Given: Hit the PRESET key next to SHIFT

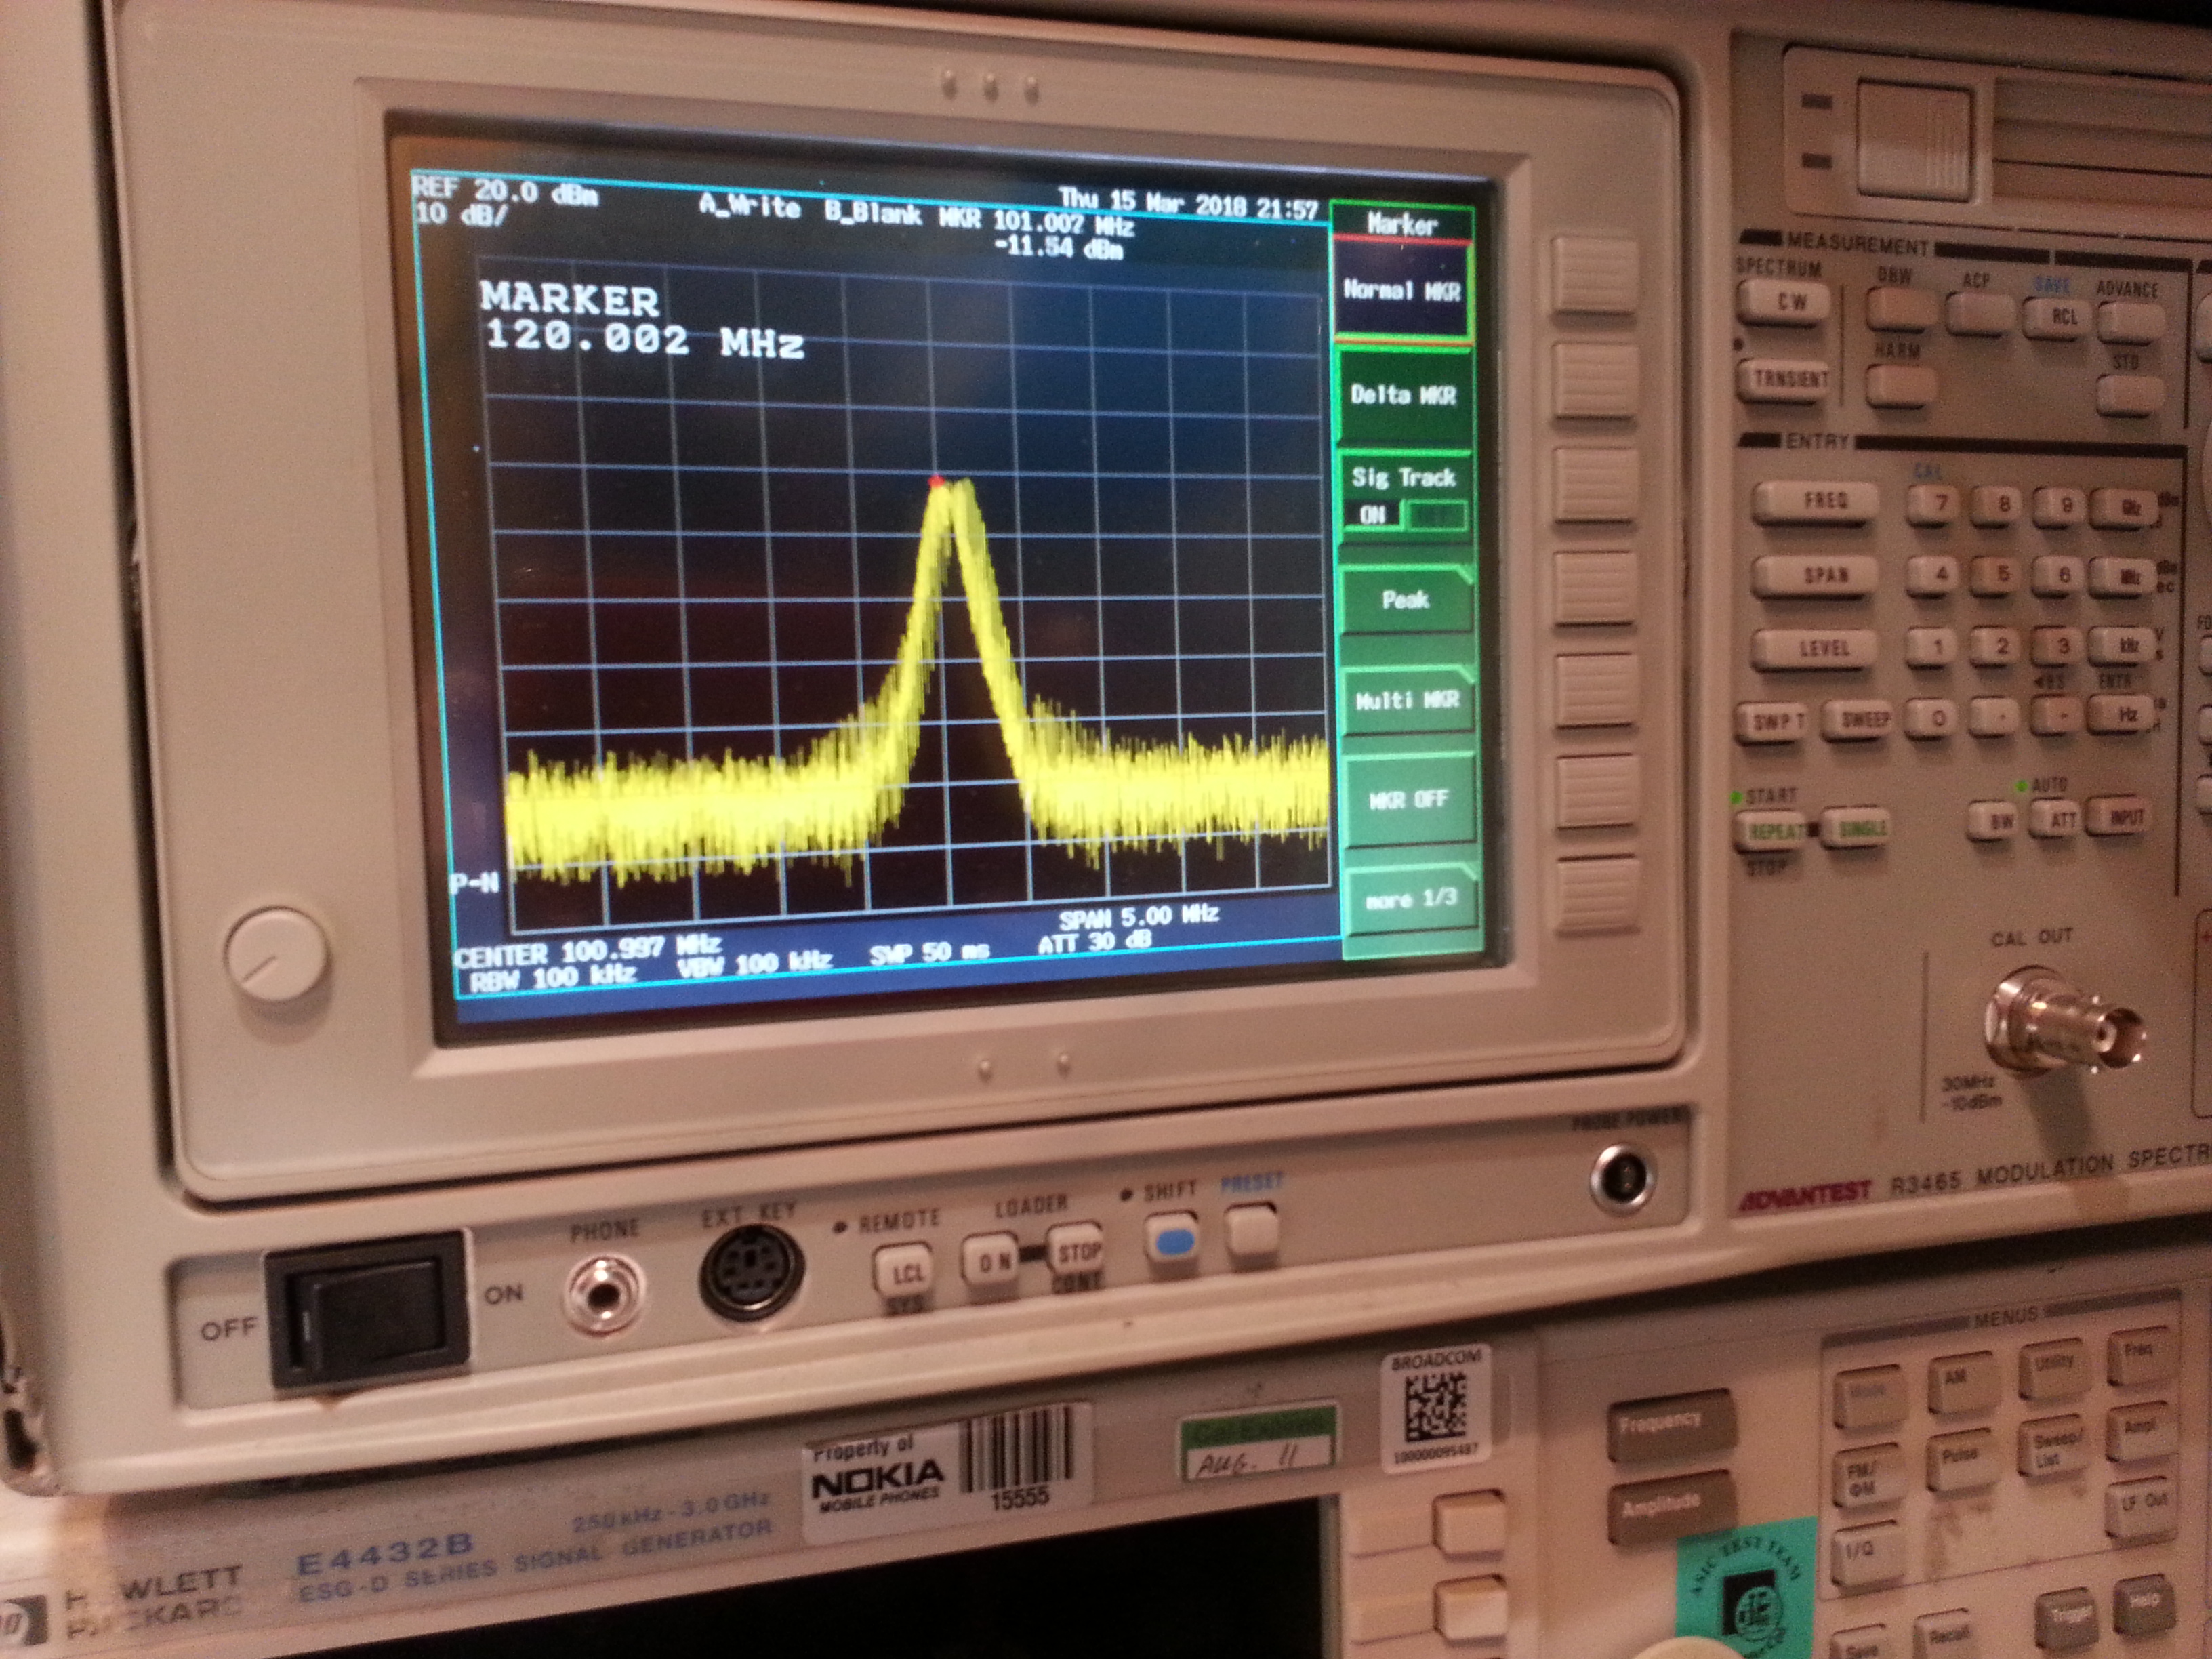Looking at the screenshot, I should coord(1252,1229).
